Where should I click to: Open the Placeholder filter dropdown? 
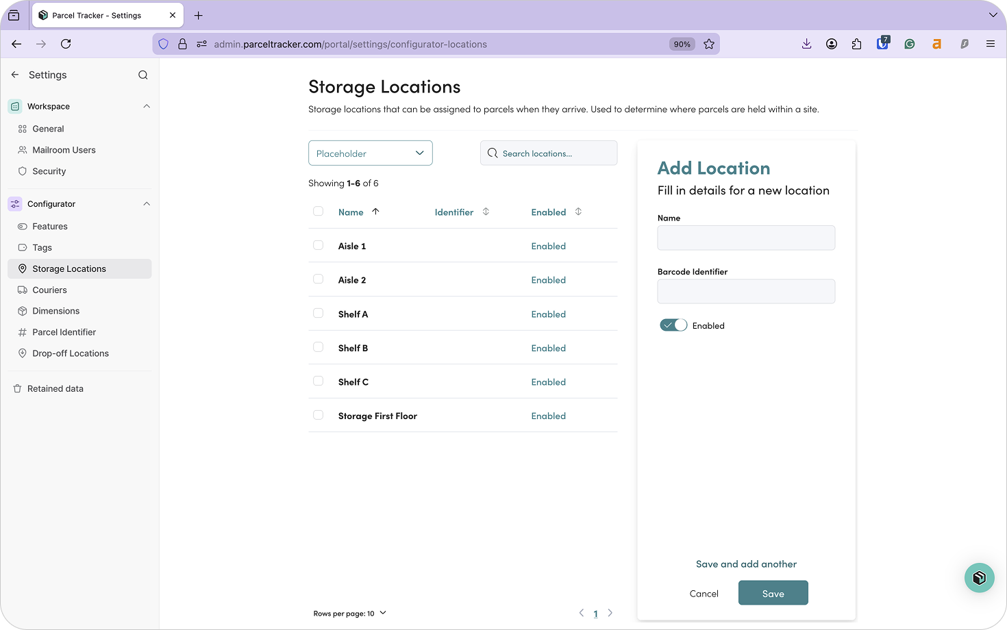coord(370,153)
